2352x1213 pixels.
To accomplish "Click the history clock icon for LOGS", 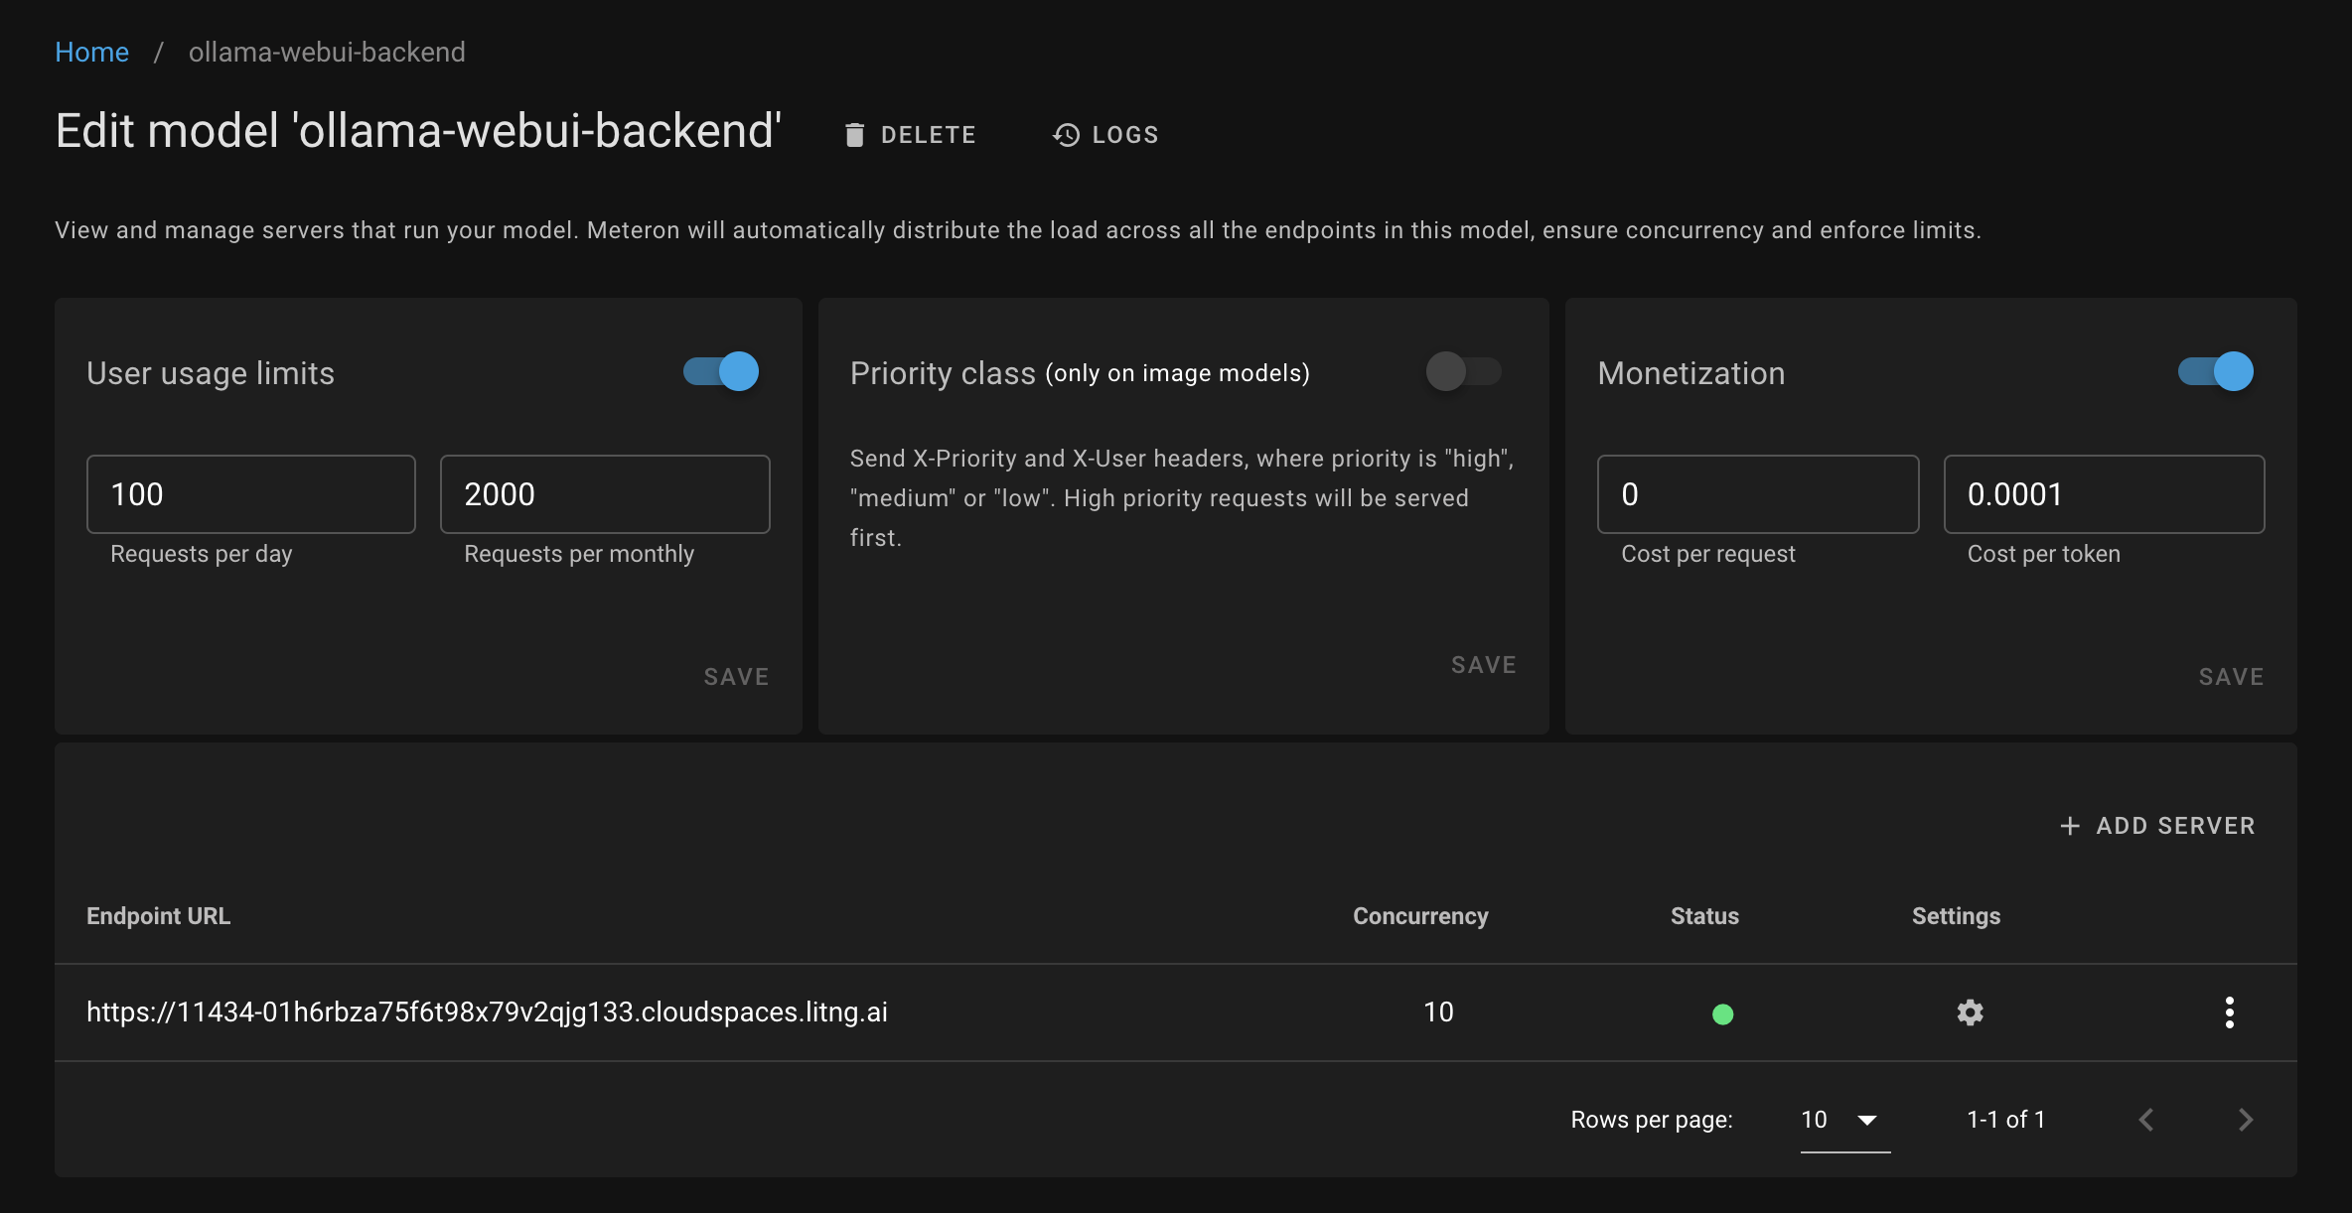I will (x=1066, y=135).
